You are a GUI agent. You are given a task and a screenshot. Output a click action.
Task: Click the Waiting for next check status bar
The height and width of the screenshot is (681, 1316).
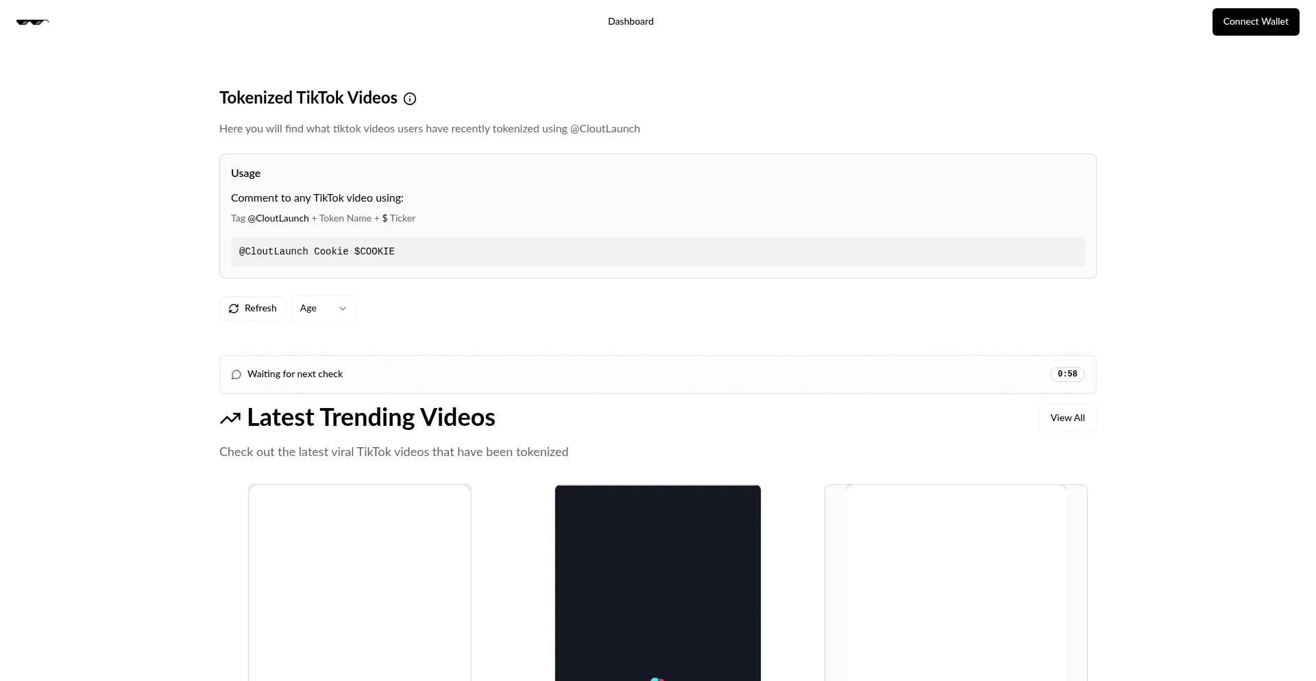tap(617, 374)
